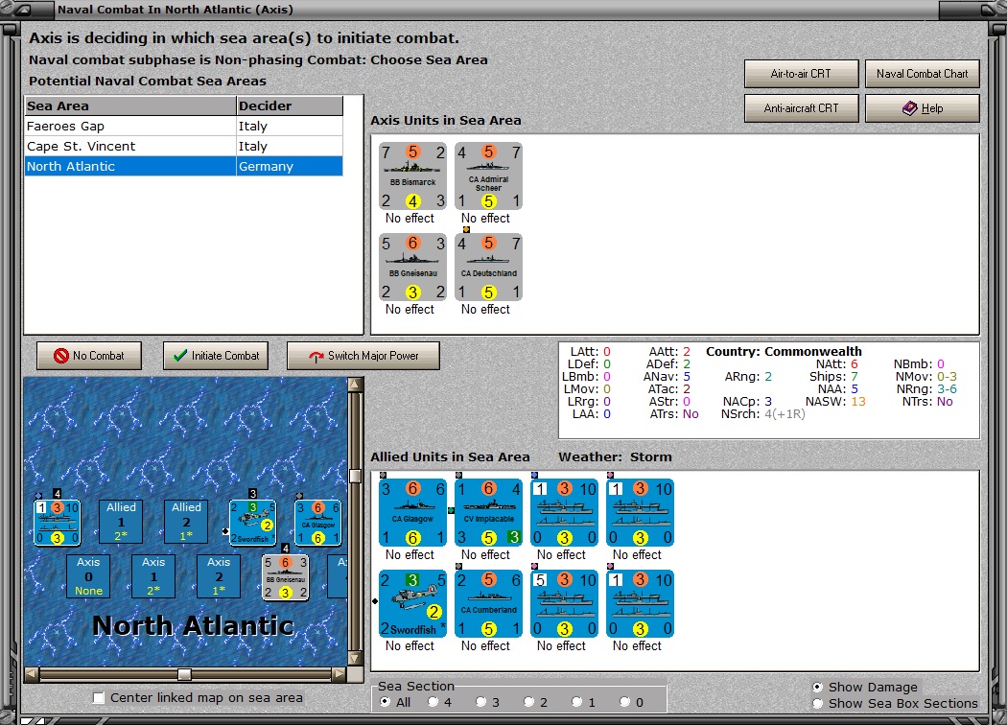Screen dimensions: 1007x725
Task: Click Italy decider cell for Faeroes Gap
Action: tap(290, 126)
